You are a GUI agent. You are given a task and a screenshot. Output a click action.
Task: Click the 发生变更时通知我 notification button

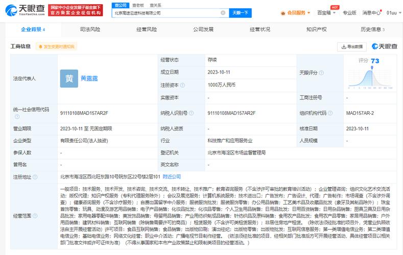coord(56,46)
